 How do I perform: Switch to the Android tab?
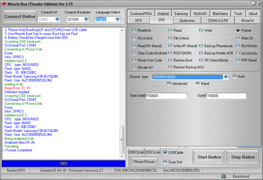pos(163,13)
